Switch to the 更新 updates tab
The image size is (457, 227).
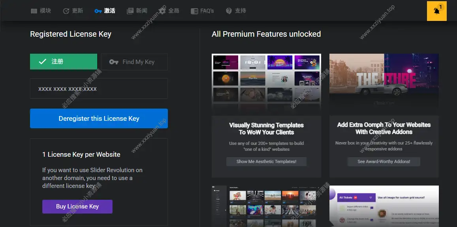73,11
